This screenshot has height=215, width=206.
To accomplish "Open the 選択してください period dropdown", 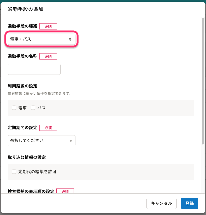I will 42,141.
